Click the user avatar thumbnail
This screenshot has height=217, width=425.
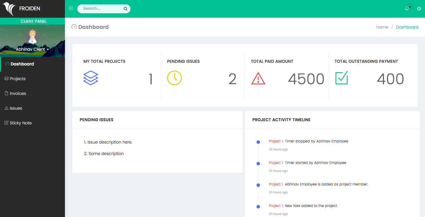tap(32, 36)
